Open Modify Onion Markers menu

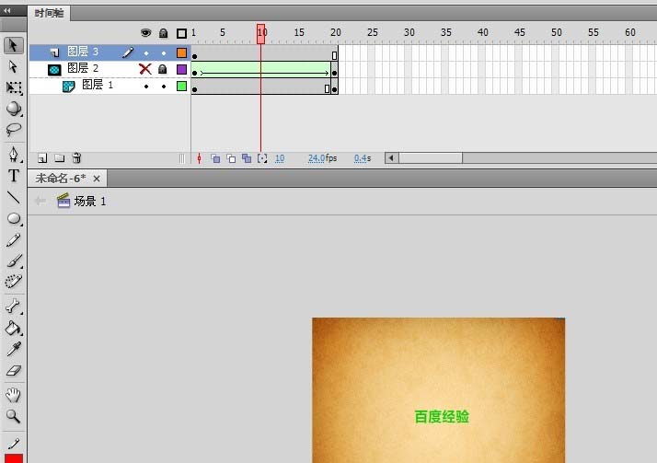click(262, 158)
